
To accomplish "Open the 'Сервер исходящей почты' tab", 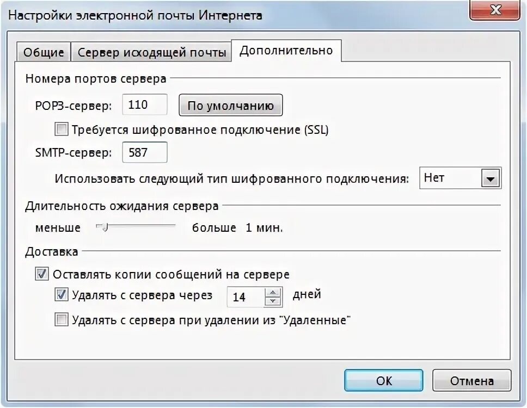I will (151, 52).
